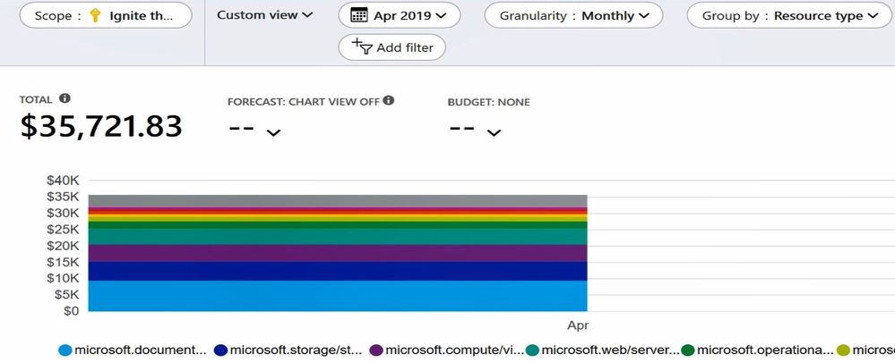Screen dimensions: 895x363
Task: Click the key icon in the Scope pill
Action: 96,15
